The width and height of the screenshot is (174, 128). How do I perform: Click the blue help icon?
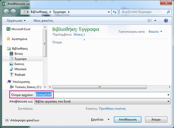[166, 21]
